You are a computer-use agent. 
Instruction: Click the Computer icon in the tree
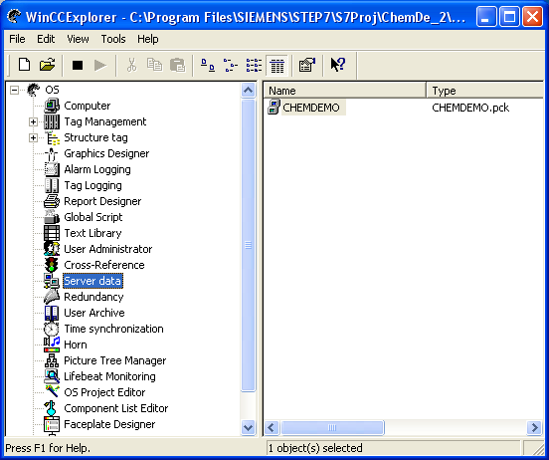tap(52, 106)
